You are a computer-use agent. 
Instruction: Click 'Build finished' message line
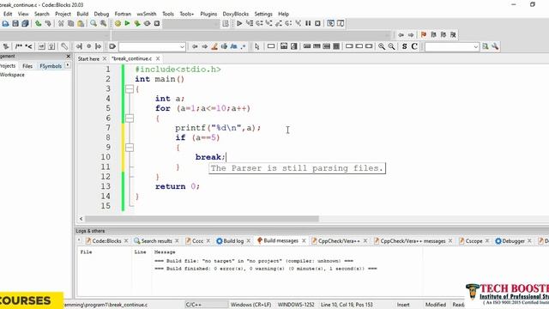pyautogui.click(x=266, y=269)
